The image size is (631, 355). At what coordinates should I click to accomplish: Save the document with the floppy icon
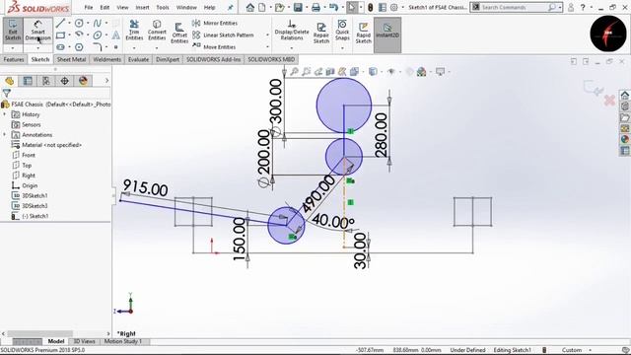click(298, 7)
